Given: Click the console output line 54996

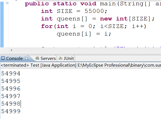Looking at the screenshot, I should (11, 88).
